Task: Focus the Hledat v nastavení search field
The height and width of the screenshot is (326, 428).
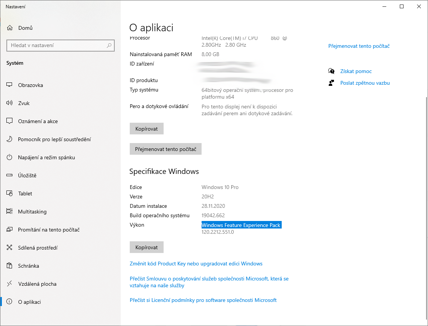Action: coord(56,46)
